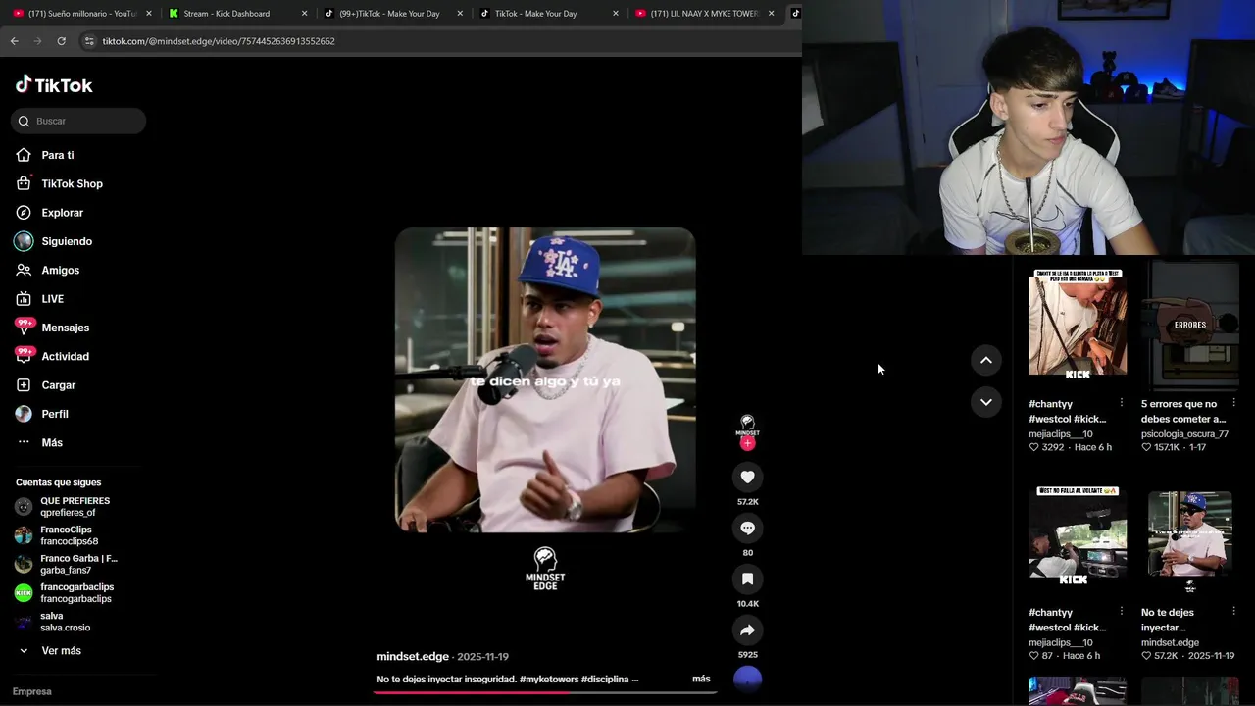1255x706 pixels.
Task: Click the playing Myke Towers video
Action: pyautogui.click(x=545, y=380)
